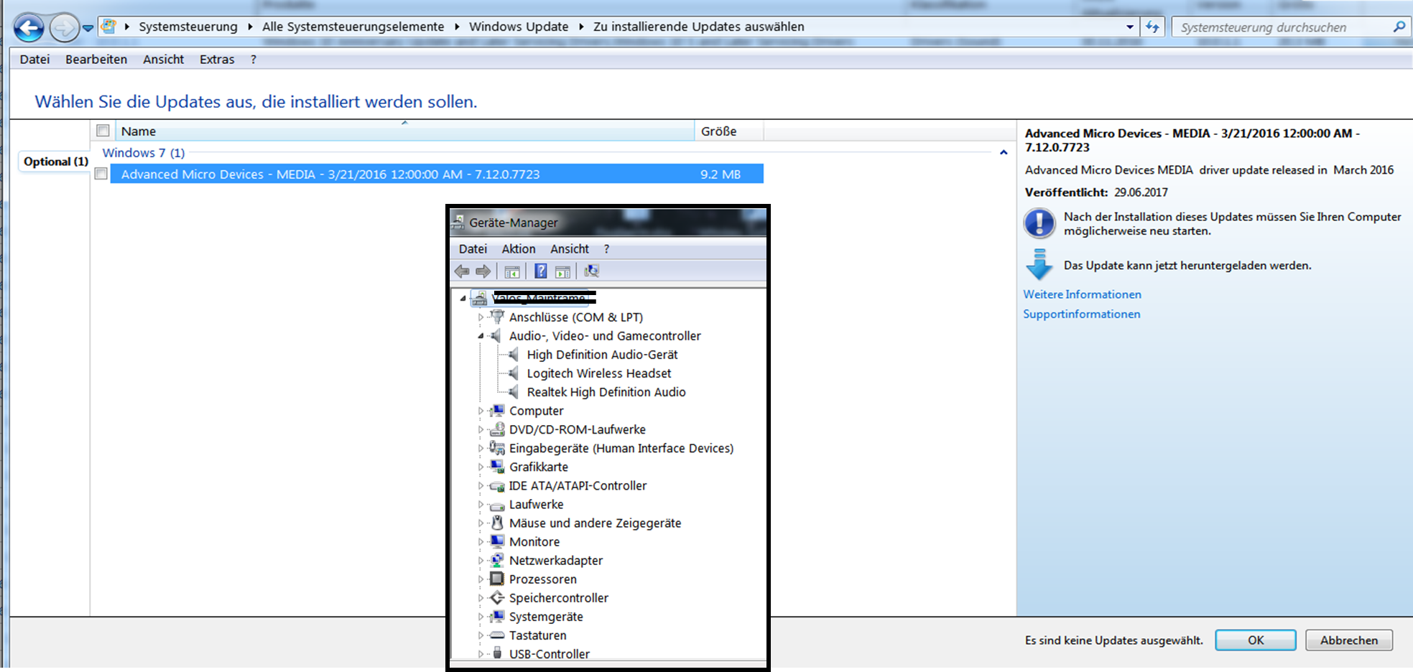Go back with the blue Back arrow

click(x=29, y=28)
